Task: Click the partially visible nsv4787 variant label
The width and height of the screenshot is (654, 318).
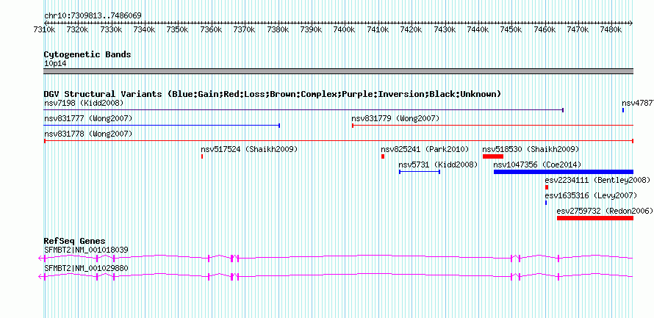Action: (x=638, y=103)
